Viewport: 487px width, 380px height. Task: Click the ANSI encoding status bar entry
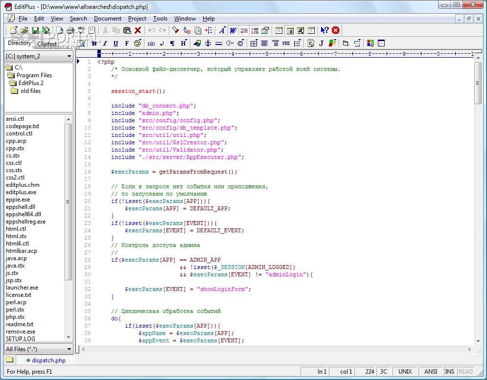[x=431, y=371]
